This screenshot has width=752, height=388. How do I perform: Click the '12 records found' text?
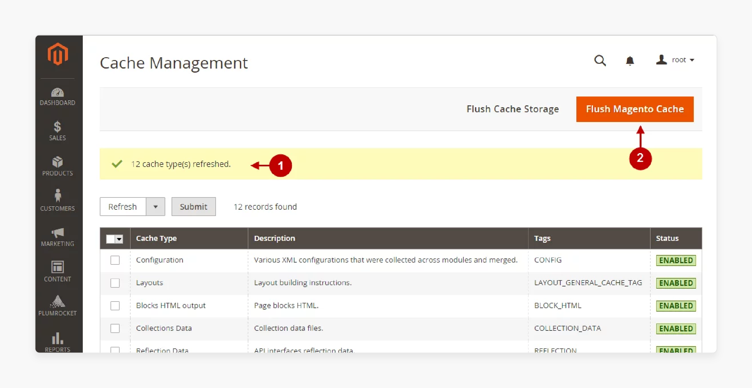point(265,207)
